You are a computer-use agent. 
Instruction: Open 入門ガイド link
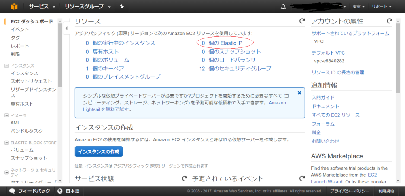(323, 98)
